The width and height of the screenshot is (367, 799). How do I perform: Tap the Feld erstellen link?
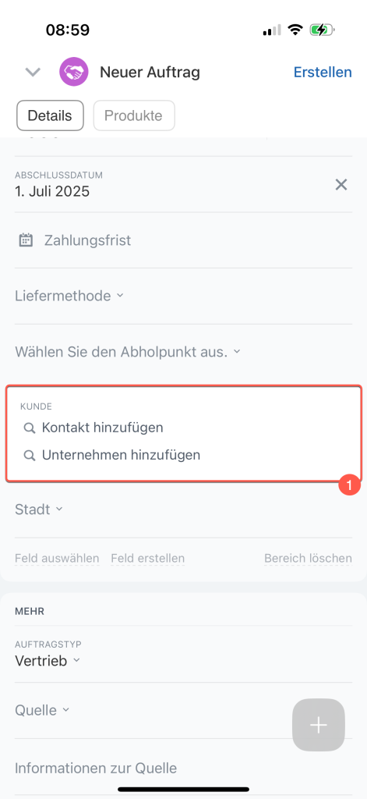tap(147, 558)
